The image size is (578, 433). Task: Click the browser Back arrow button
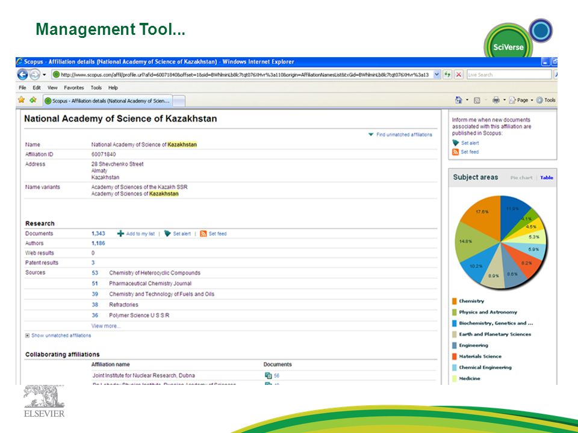pyautogui.click(x=23, y=75)
